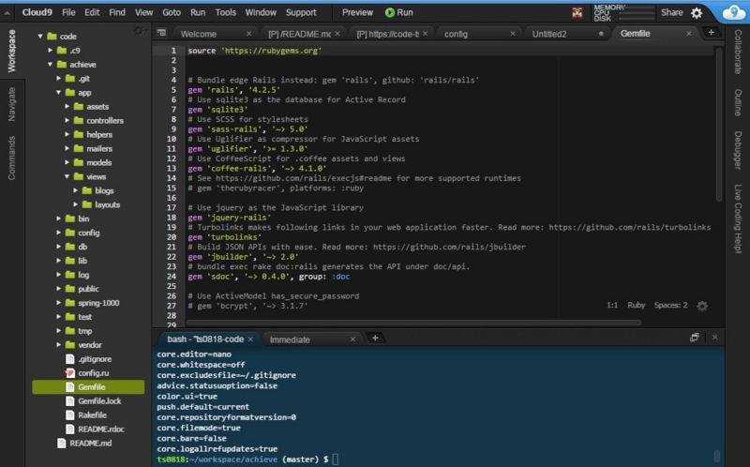750x467 pixels.
Task: Maximize the console panel icon
Action: click(695, 338)
